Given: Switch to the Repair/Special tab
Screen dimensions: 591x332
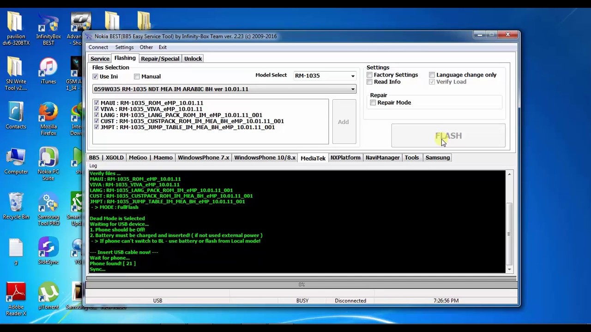Looking at the screenshot, I should [x=160, y=59].
